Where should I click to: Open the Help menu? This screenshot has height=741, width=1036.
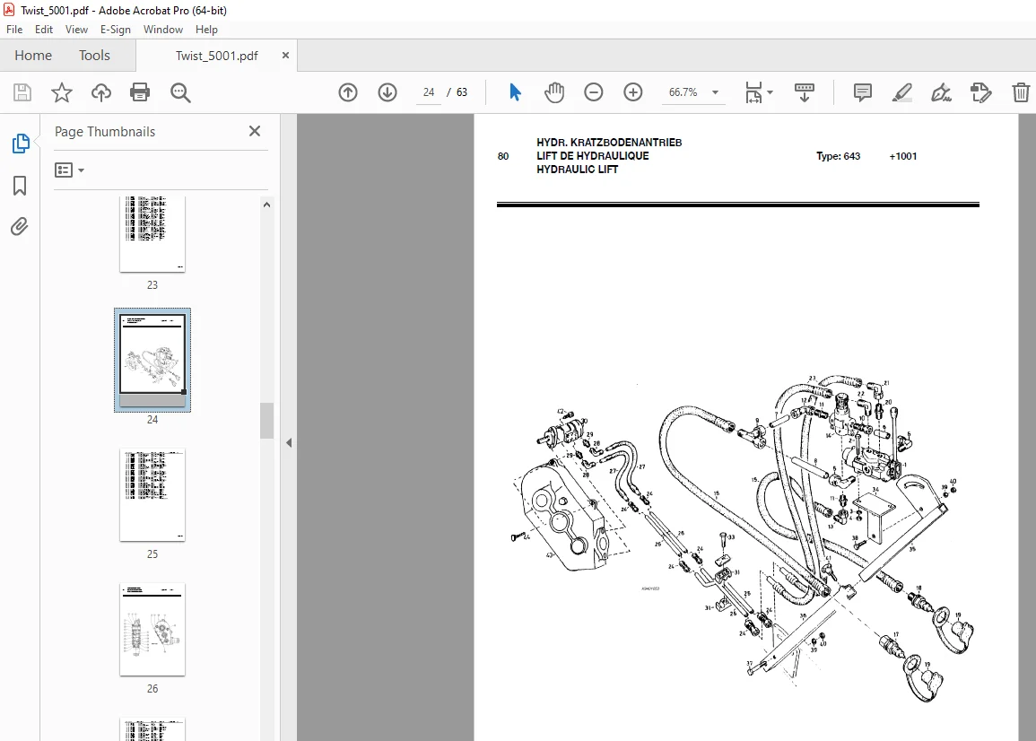point(207,30)
